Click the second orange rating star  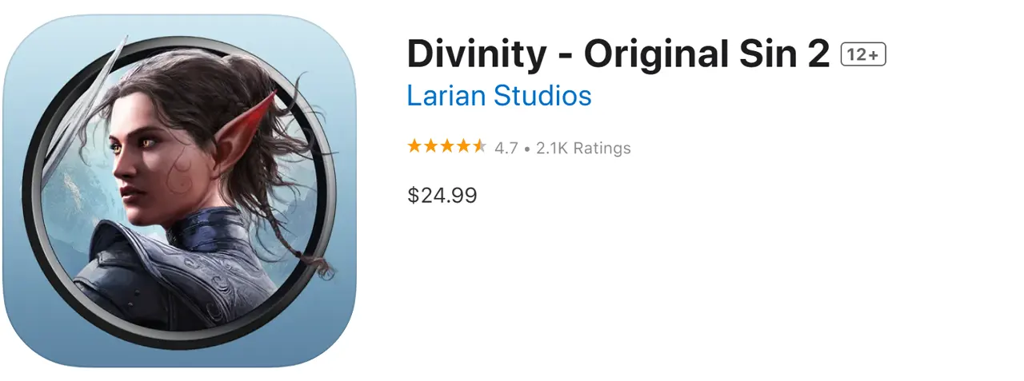pyautogui.click(x=430, y=146)
